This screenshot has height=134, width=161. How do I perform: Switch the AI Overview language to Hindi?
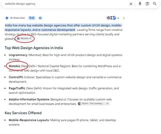click(32, 18)
